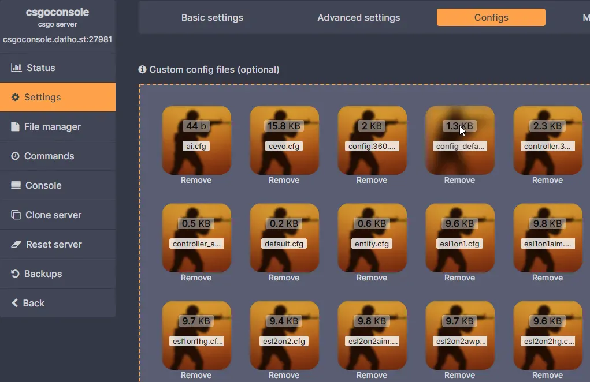This screenshot has width=590, height=382.
Task: Remove the cevo.cfg config file
Action: (284, 180)
